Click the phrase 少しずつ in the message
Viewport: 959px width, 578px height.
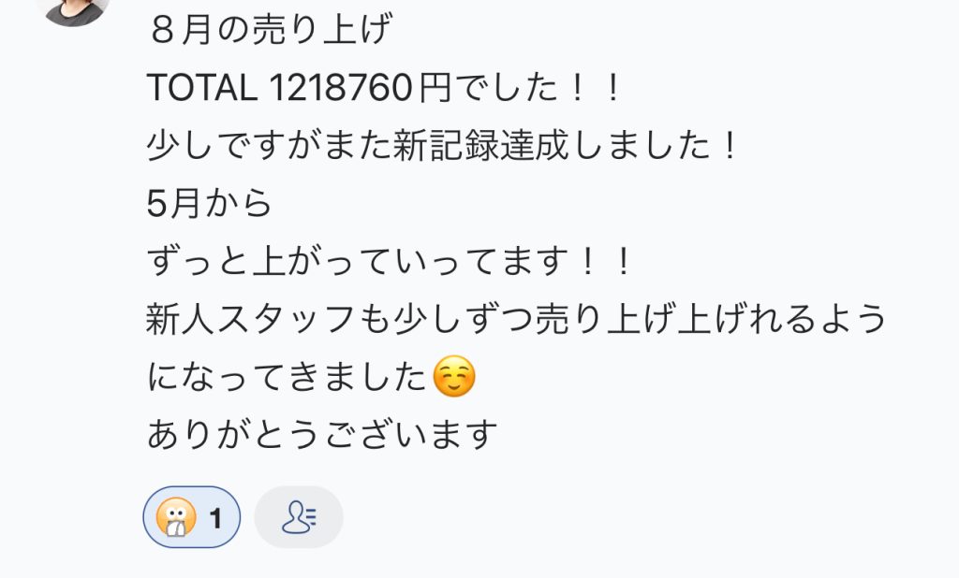[464, 319]
